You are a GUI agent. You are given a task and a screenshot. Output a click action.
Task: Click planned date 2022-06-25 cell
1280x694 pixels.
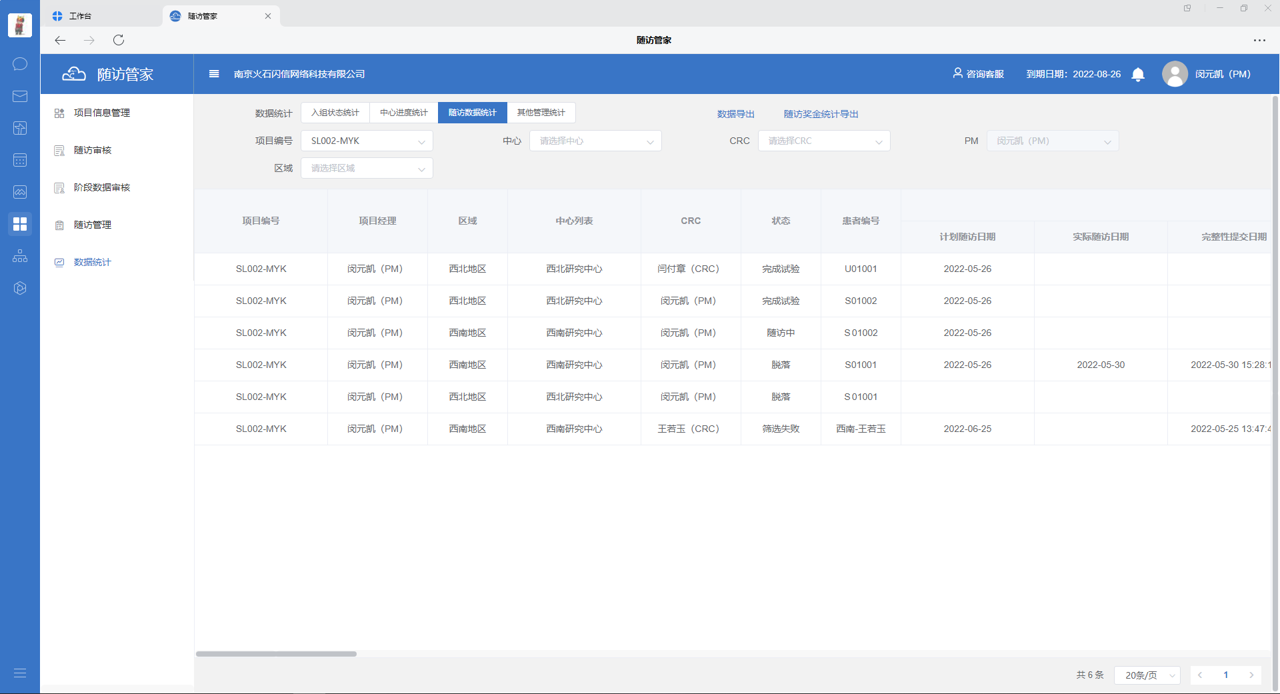point(968,429)
